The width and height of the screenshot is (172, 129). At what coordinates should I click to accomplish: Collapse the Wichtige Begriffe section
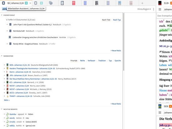2,109
